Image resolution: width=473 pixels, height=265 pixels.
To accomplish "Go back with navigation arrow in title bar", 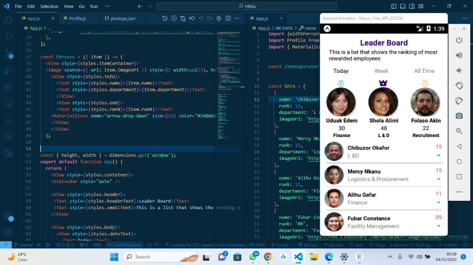I will tap(140, 6).
